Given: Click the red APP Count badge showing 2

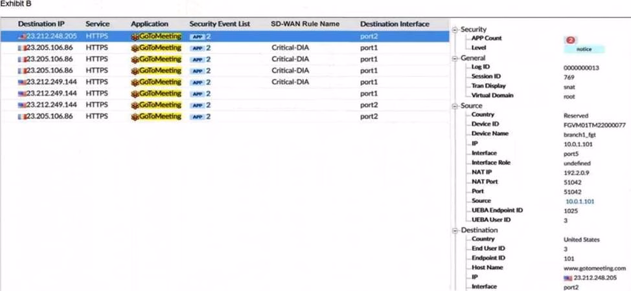Looking at the screenshot, I should (x=571, y=39).
